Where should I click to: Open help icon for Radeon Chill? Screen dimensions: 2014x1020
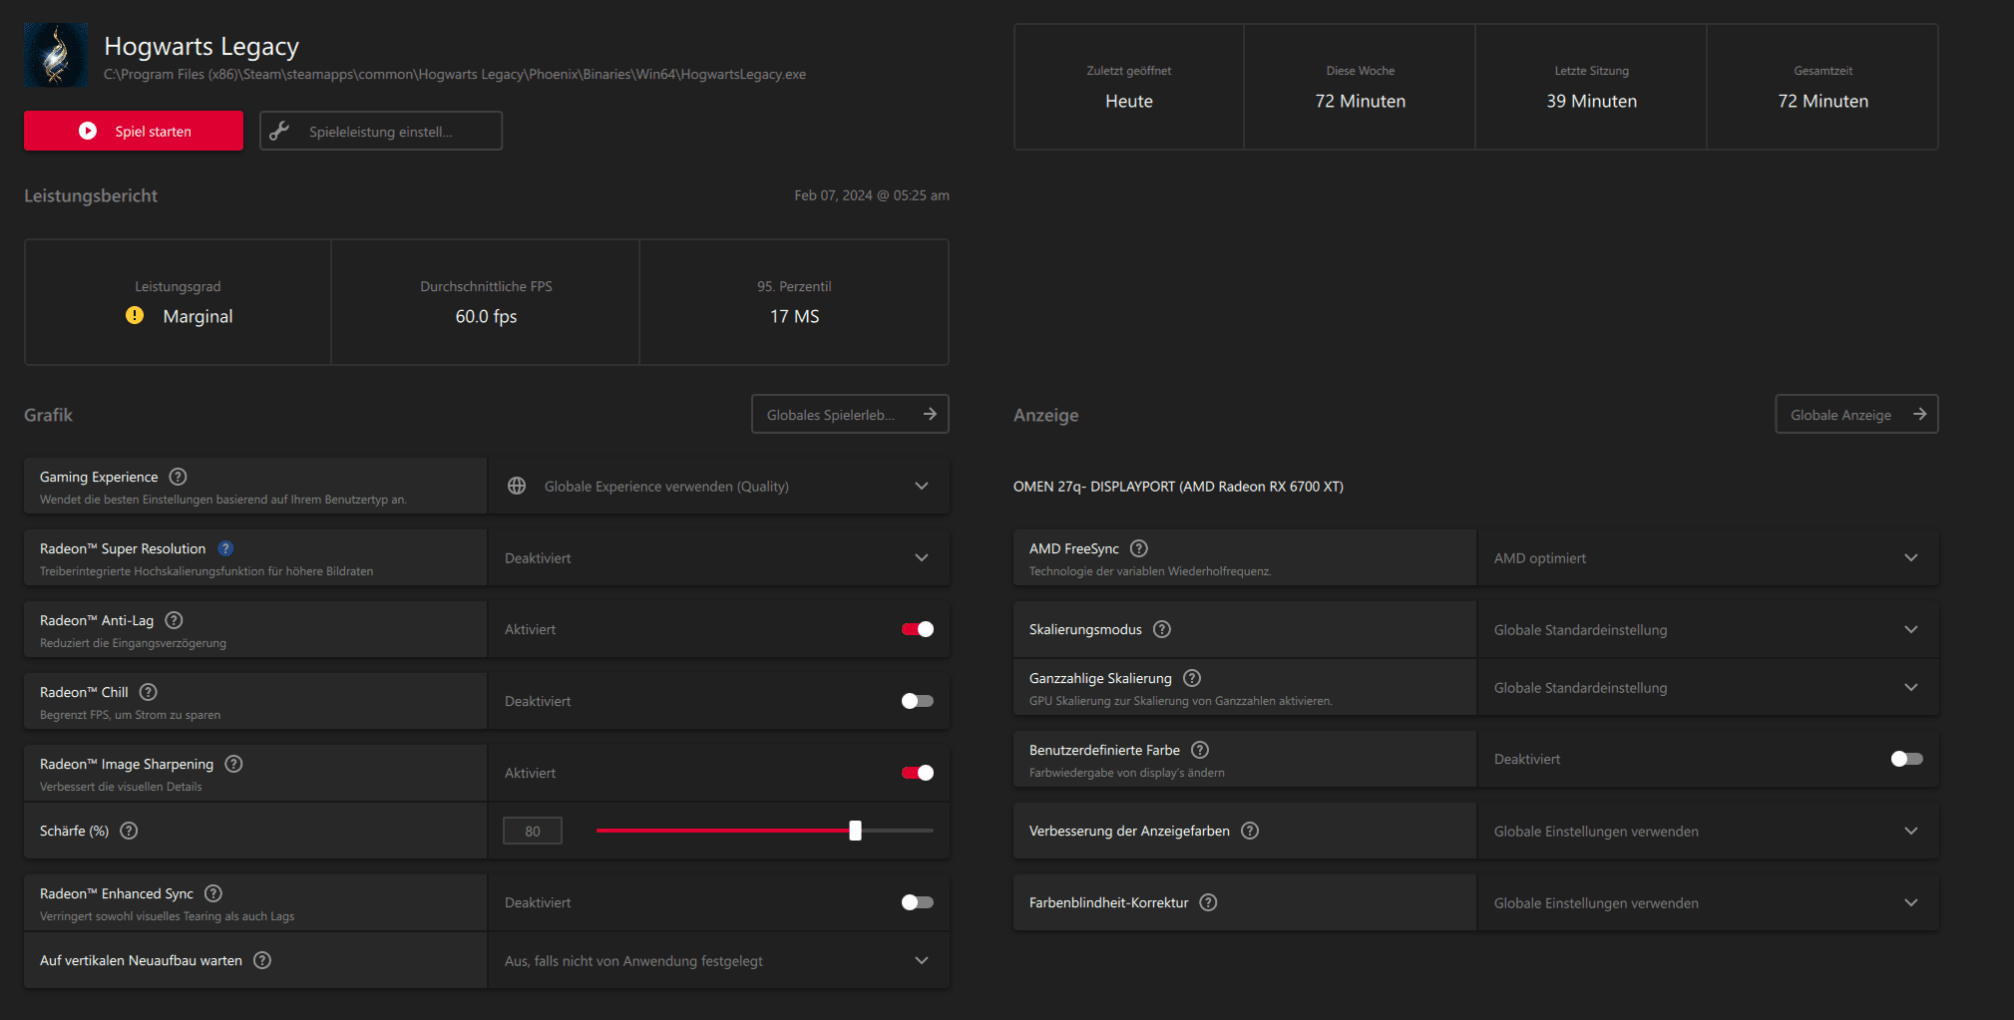pyautogui.click(x=148, y=692)
